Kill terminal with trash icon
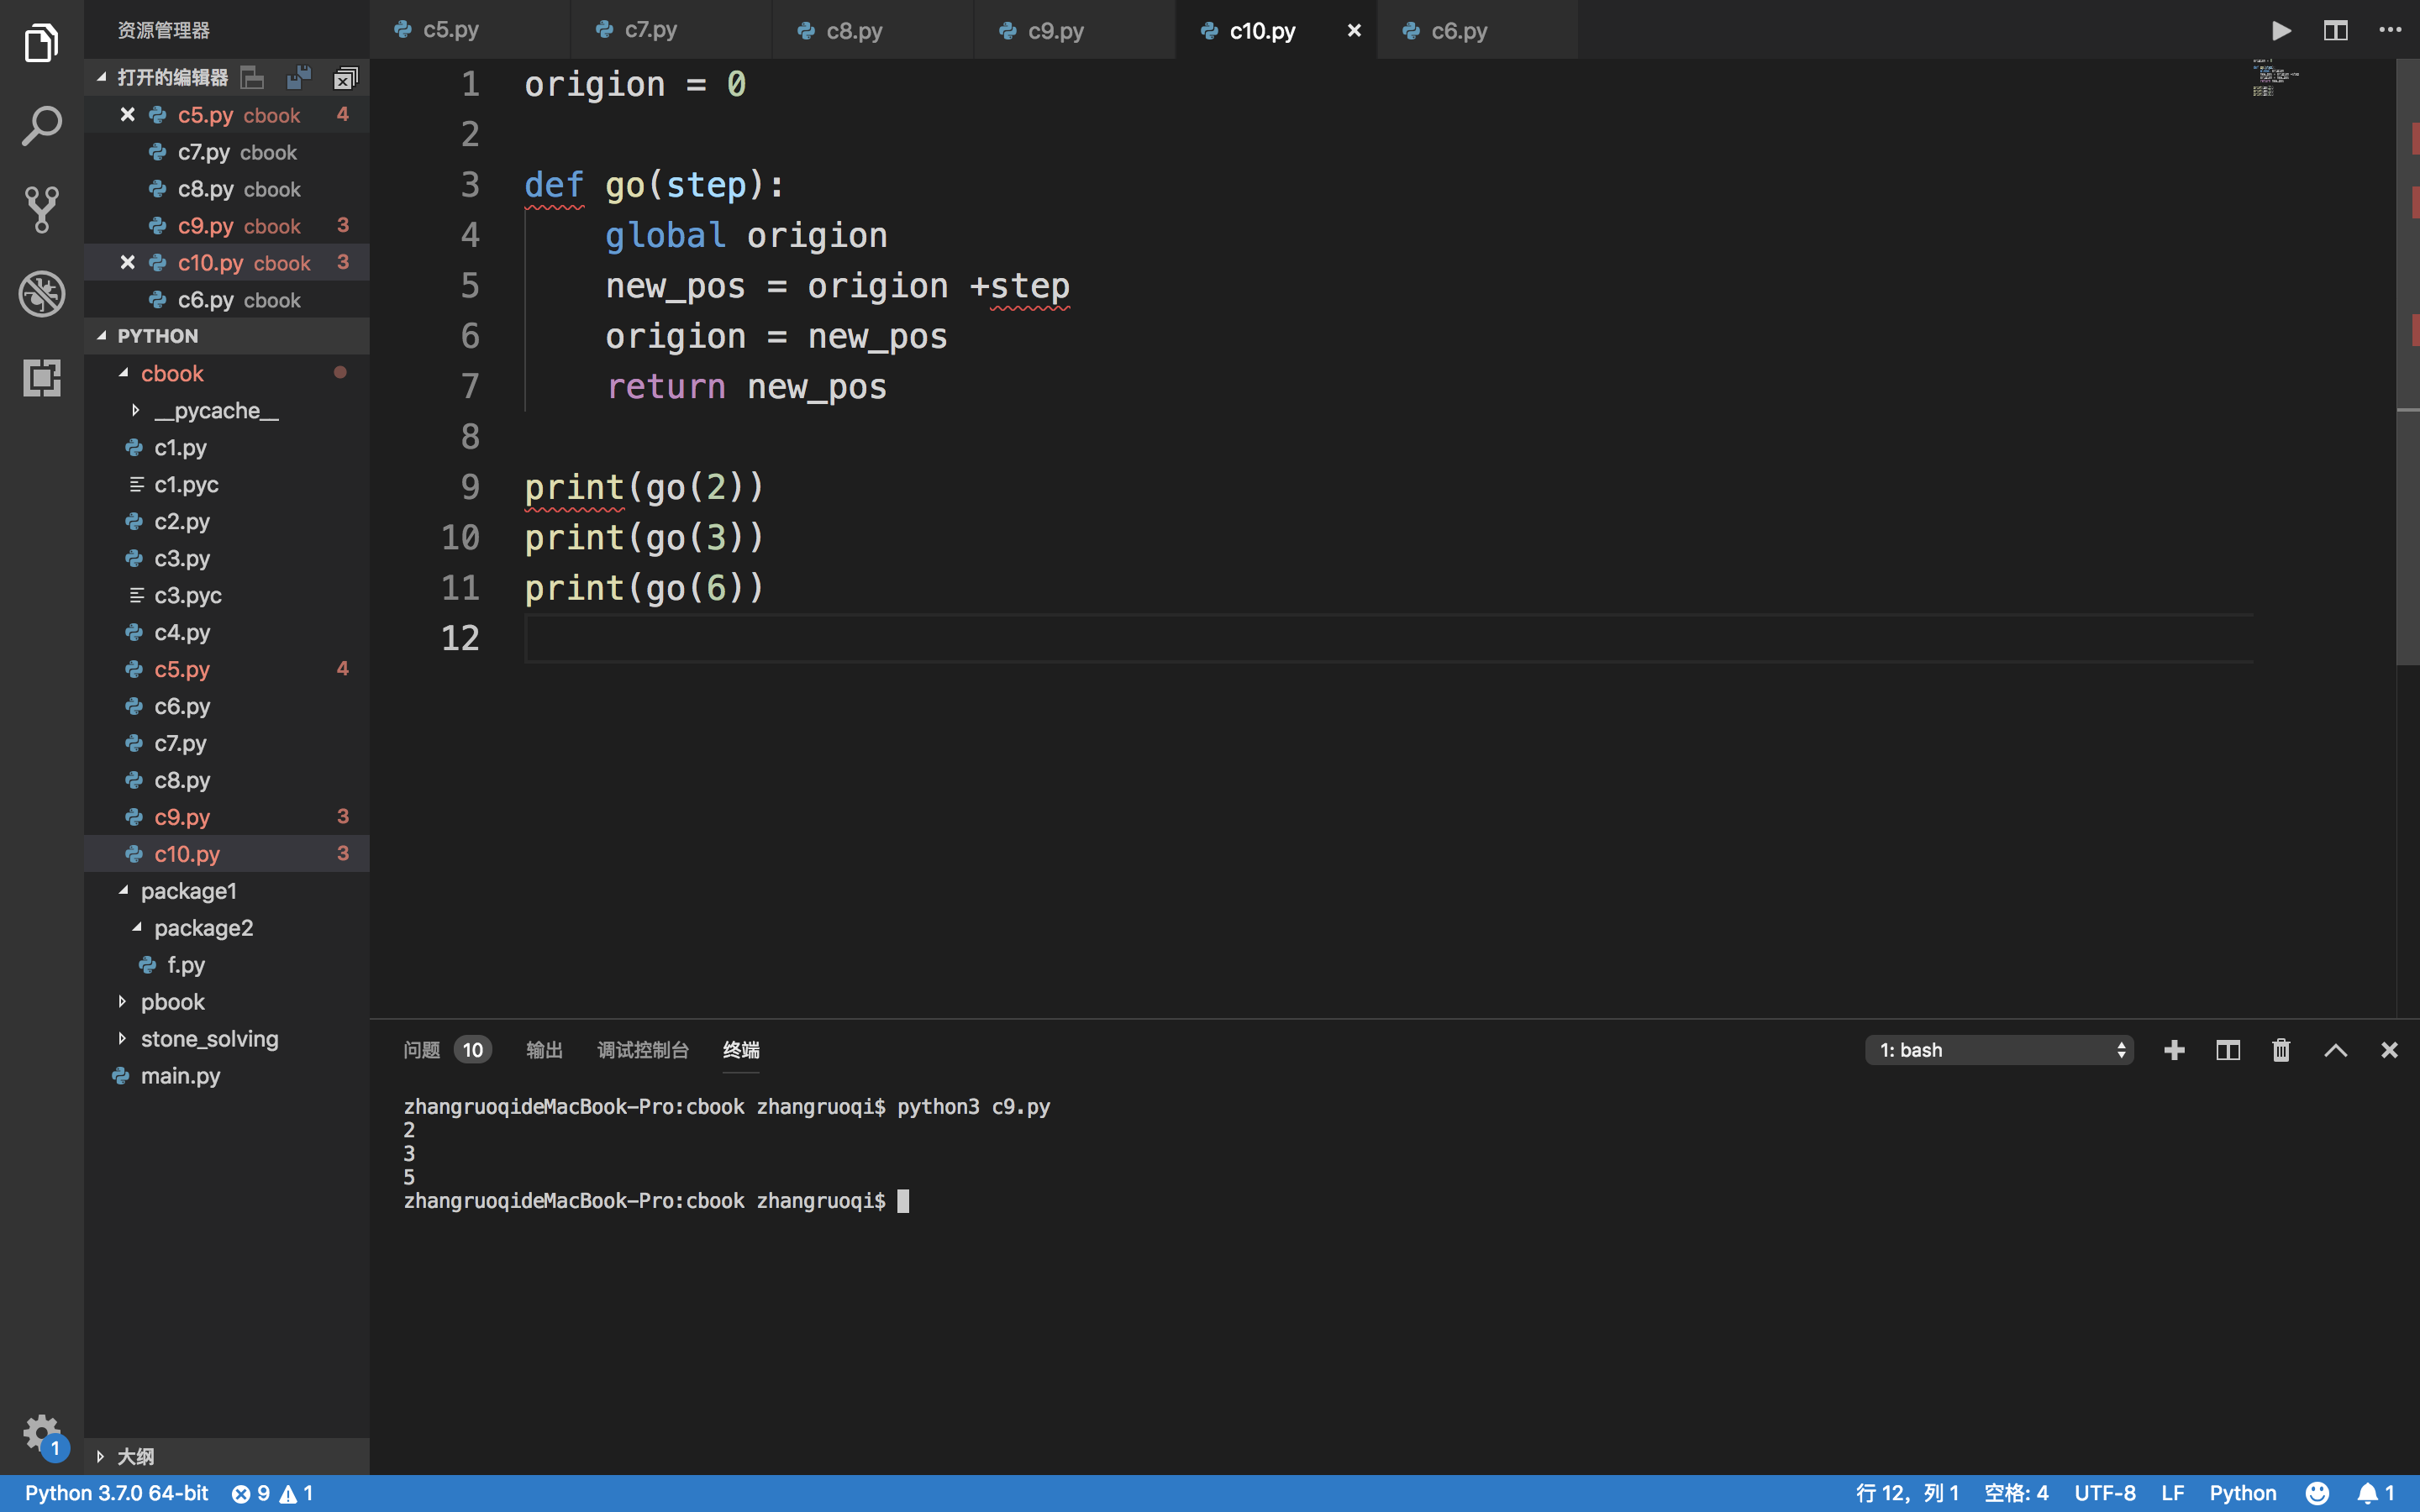The height and width of the screenshot is (1512, 2420). tap(2281, 1050)
